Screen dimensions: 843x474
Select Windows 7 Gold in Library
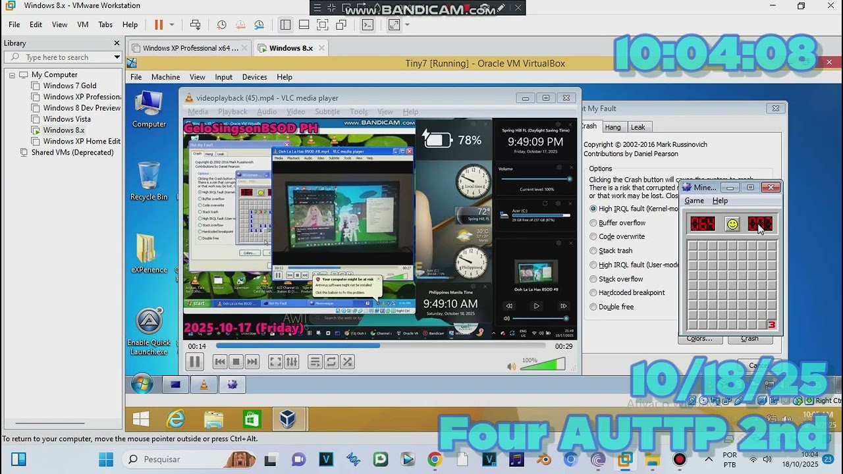pyautogui.click(x=70, y=86)
